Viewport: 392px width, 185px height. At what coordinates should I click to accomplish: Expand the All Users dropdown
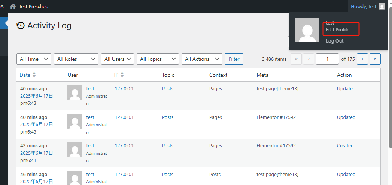[118, 59]
